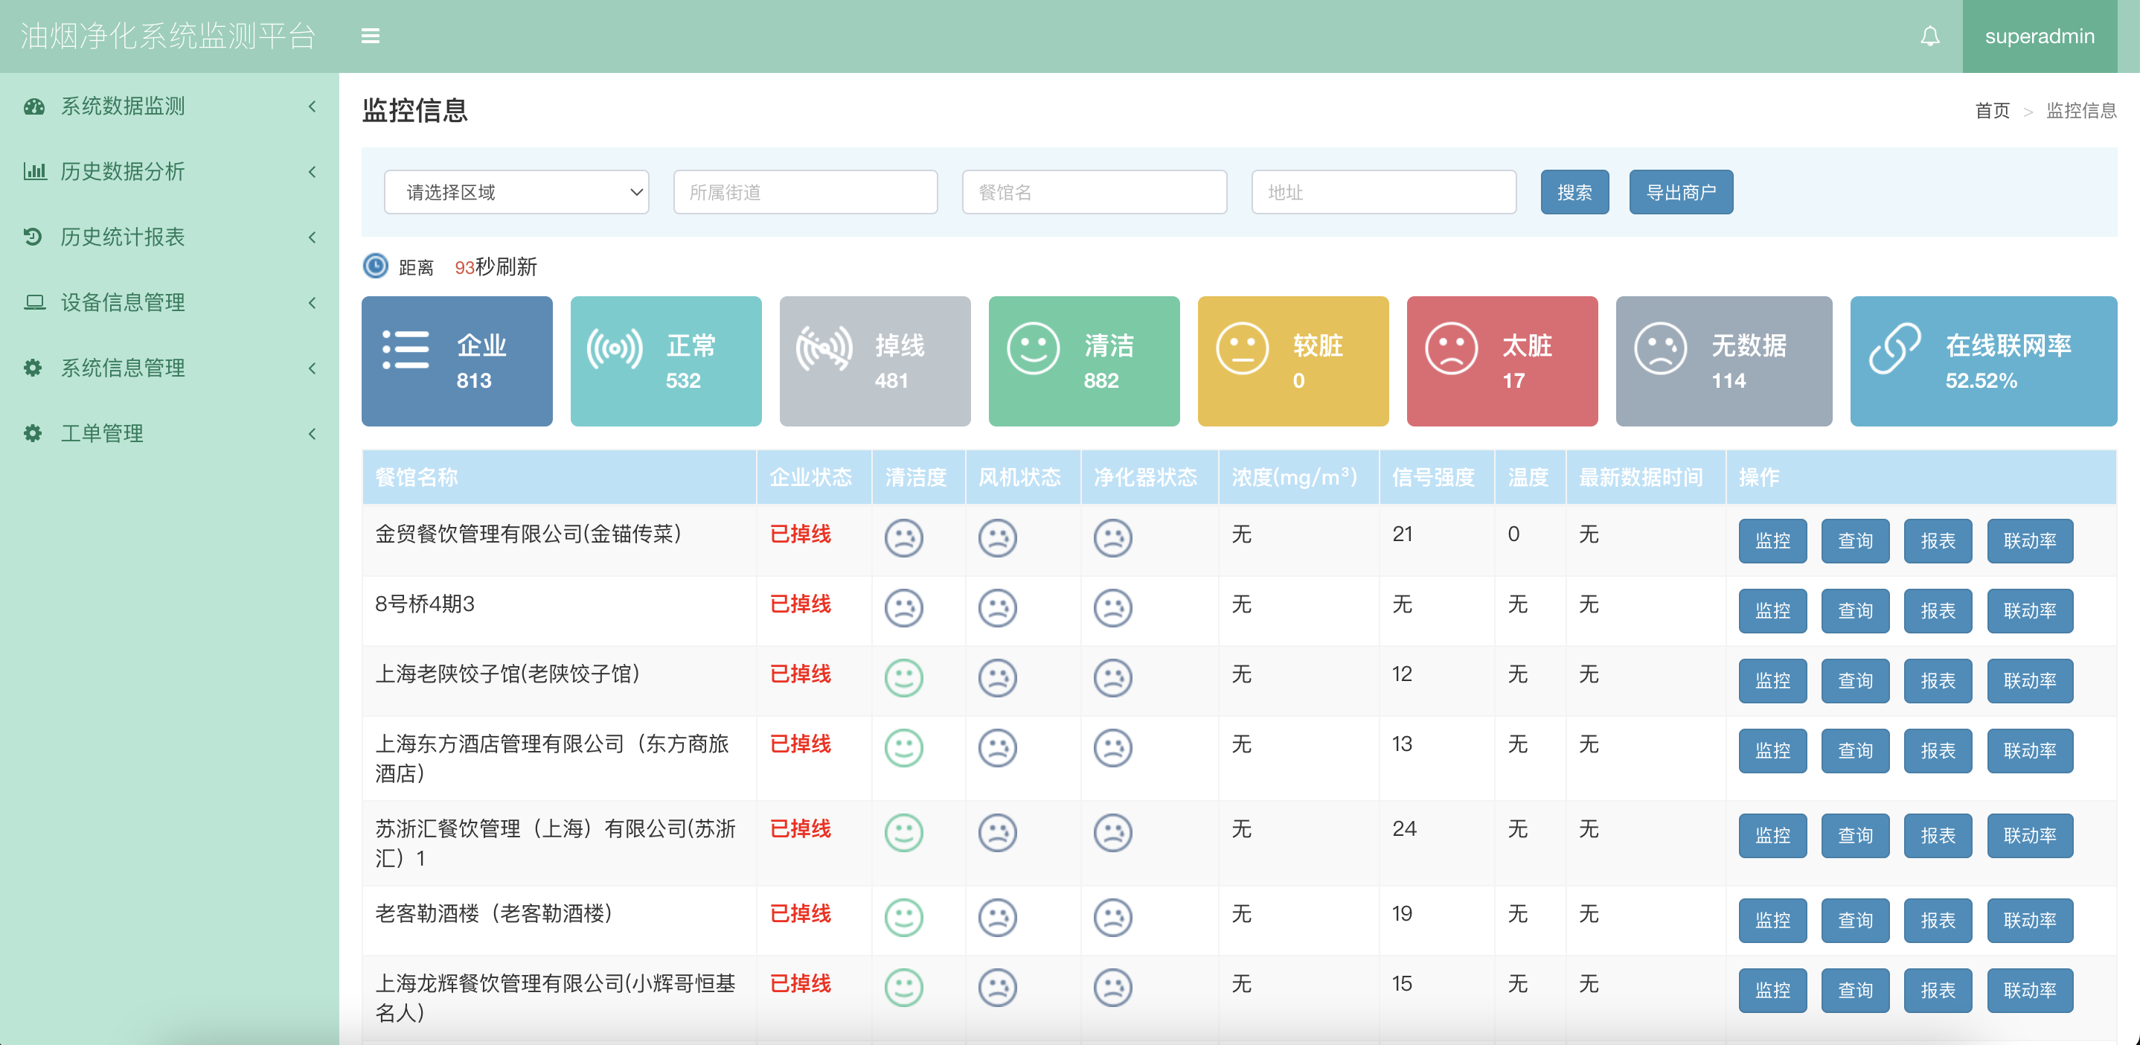Click the 导出商户 export button
Screen dimensions: 2140x1045
point(1679,192)
